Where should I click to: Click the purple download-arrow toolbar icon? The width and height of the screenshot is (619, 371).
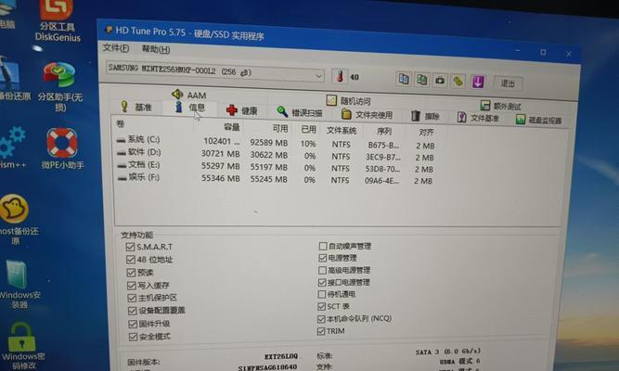point(478,83)
